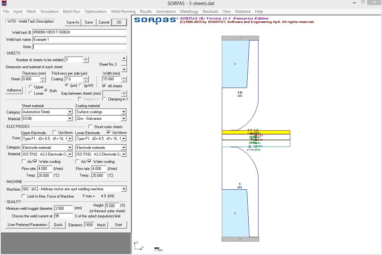Click the Quick button

coord(58,225)
